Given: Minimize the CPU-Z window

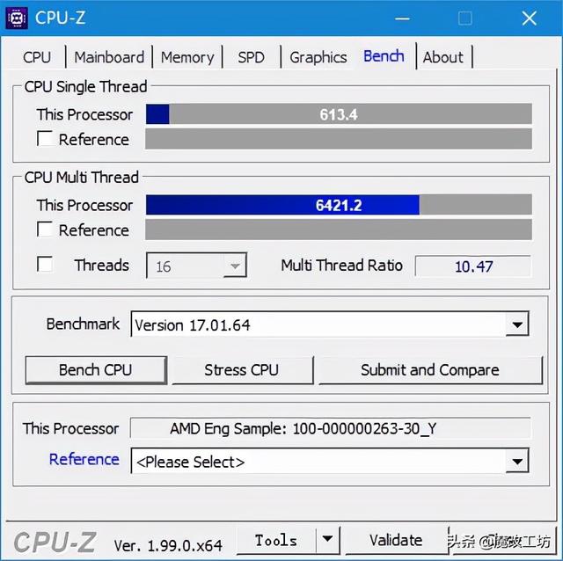Looking at the screenshot, I should 402,18.
